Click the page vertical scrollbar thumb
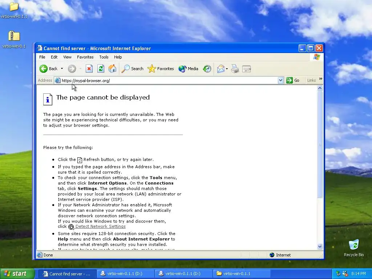This screenshot has width=372, height=279. pyautogui.click(x=320, y=145)
